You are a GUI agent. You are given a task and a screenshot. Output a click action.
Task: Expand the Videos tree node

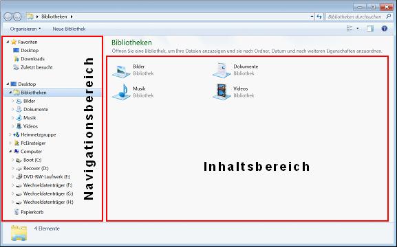click(x=12, y=126)
